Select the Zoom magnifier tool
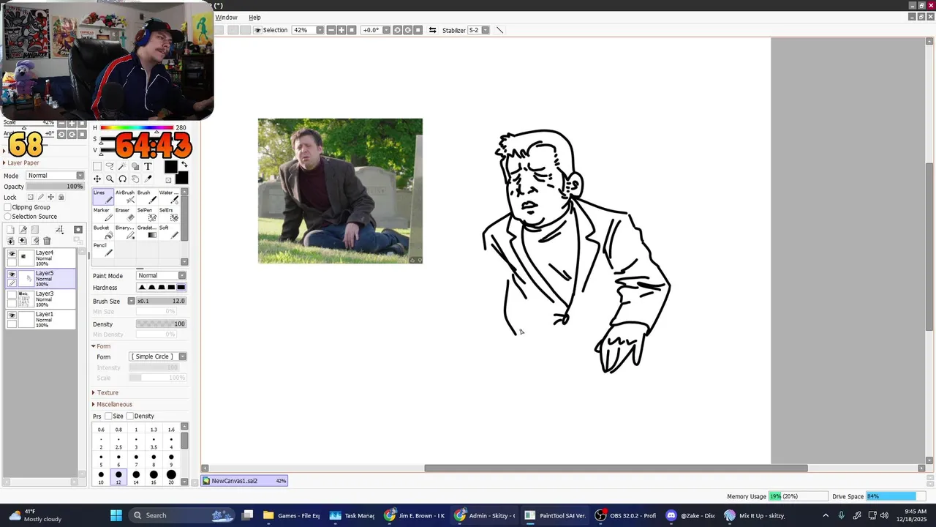Screen dimensions: 936x527 tap(110, 179)
